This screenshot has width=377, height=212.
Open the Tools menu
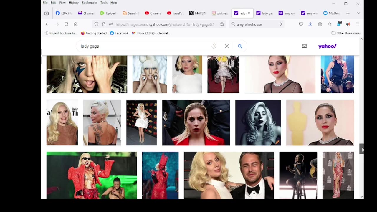pos(104,3)
